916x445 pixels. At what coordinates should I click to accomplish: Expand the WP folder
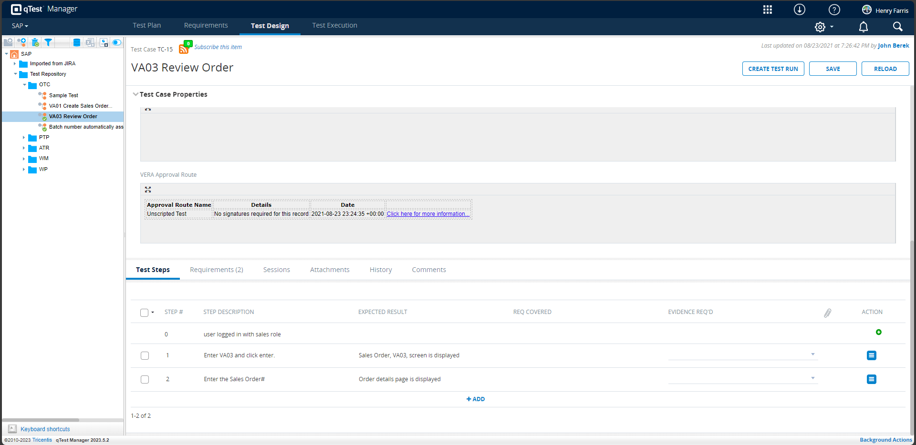pos(24,169)
